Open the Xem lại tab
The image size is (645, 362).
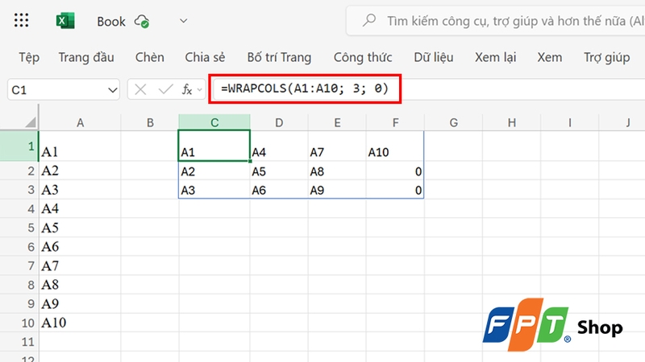click(495, 57)
